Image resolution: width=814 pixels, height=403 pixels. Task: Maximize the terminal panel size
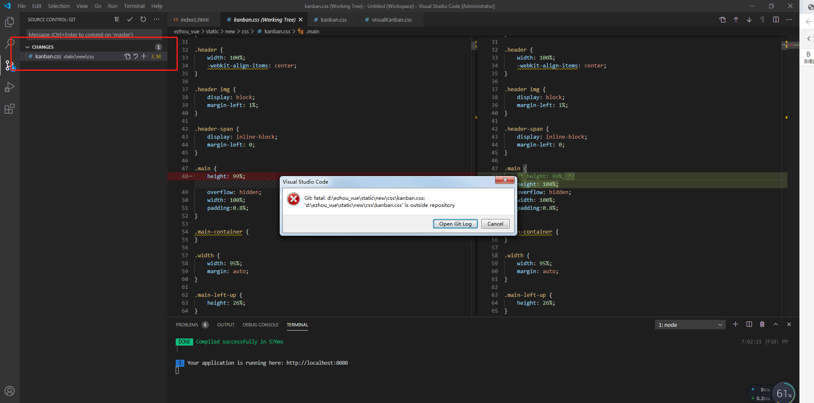pyautogui.click(x=776, y=324)
